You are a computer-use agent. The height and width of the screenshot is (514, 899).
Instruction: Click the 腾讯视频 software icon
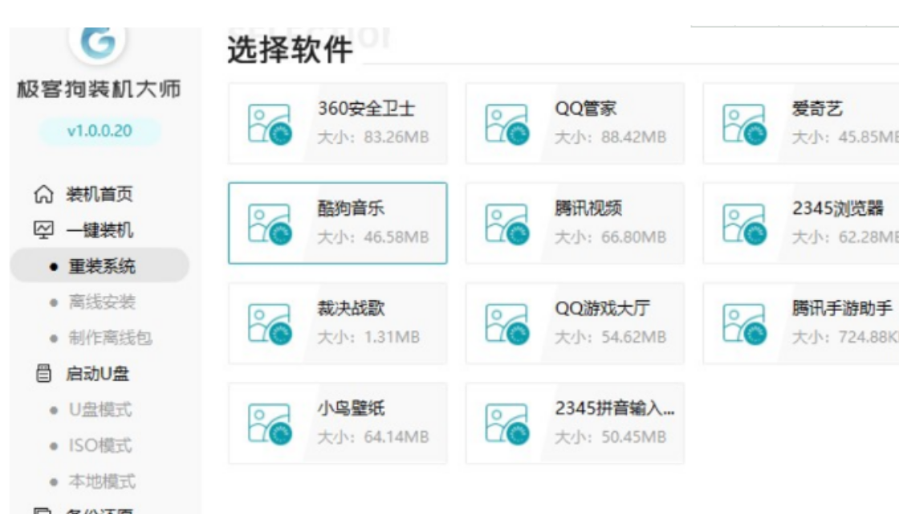(506, 224)
